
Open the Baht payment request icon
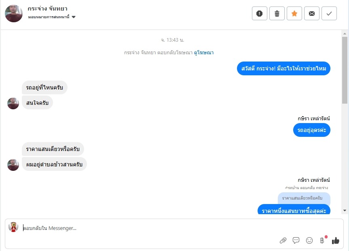322,240
